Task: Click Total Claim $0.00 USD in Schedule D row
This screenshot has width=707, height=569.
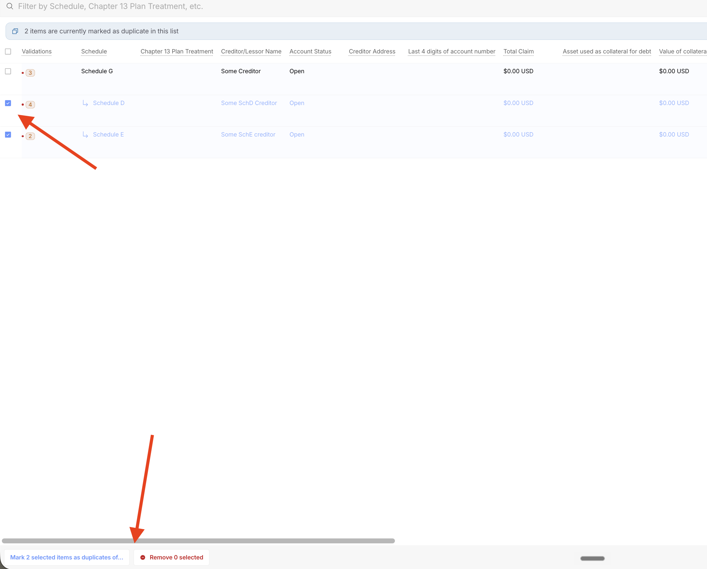Action: [x=518, y=103]
